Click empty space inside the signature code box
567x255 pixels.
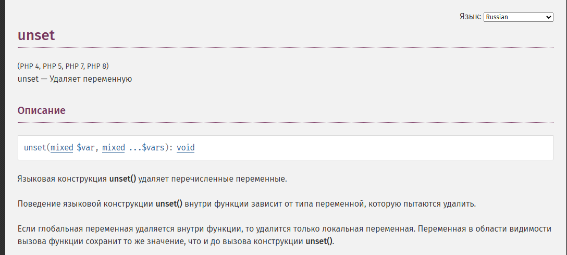pos(365,148)
